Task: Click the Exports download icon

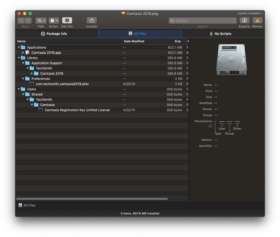Action: [x=244, y=20]
